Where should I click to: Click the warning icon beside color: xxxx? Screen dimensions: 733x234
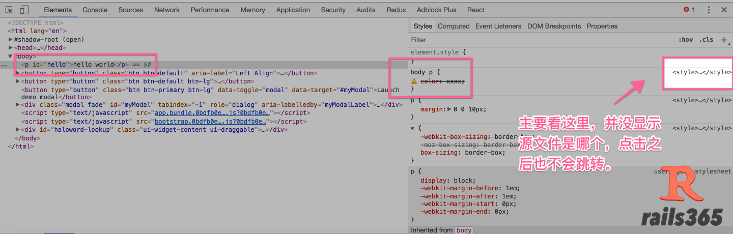[x=414, y=81]
